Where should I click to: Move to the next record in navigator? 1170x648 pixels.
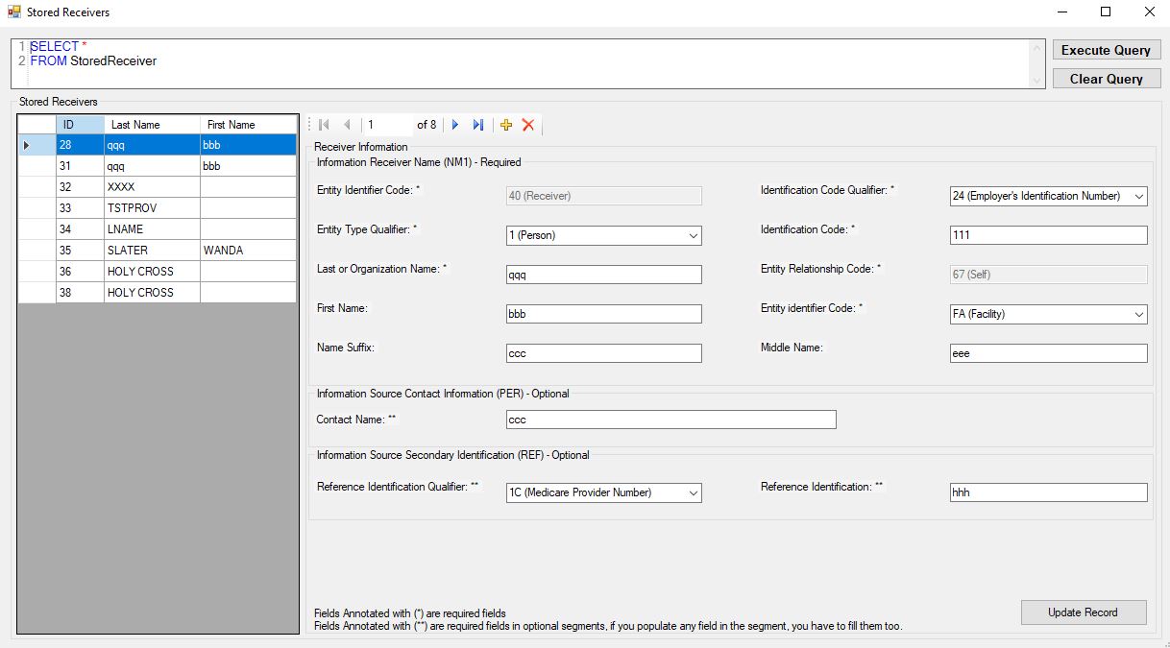coord(455,125)
